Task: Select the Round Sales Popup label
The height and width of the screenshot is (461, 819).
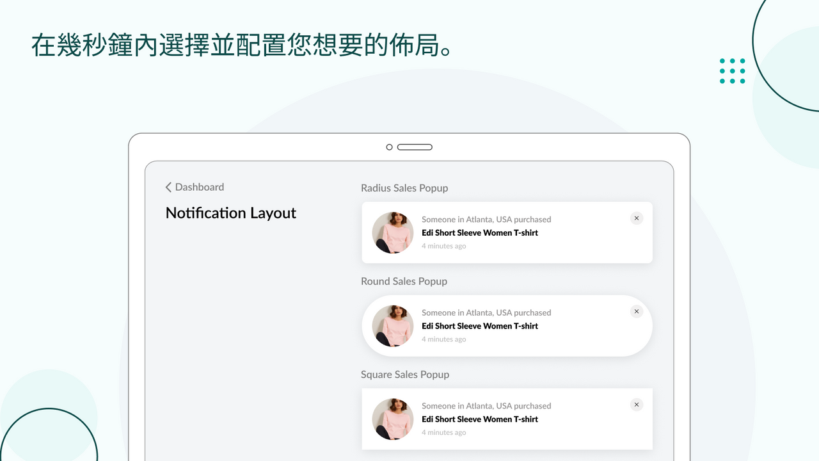Action: [404, 282]
